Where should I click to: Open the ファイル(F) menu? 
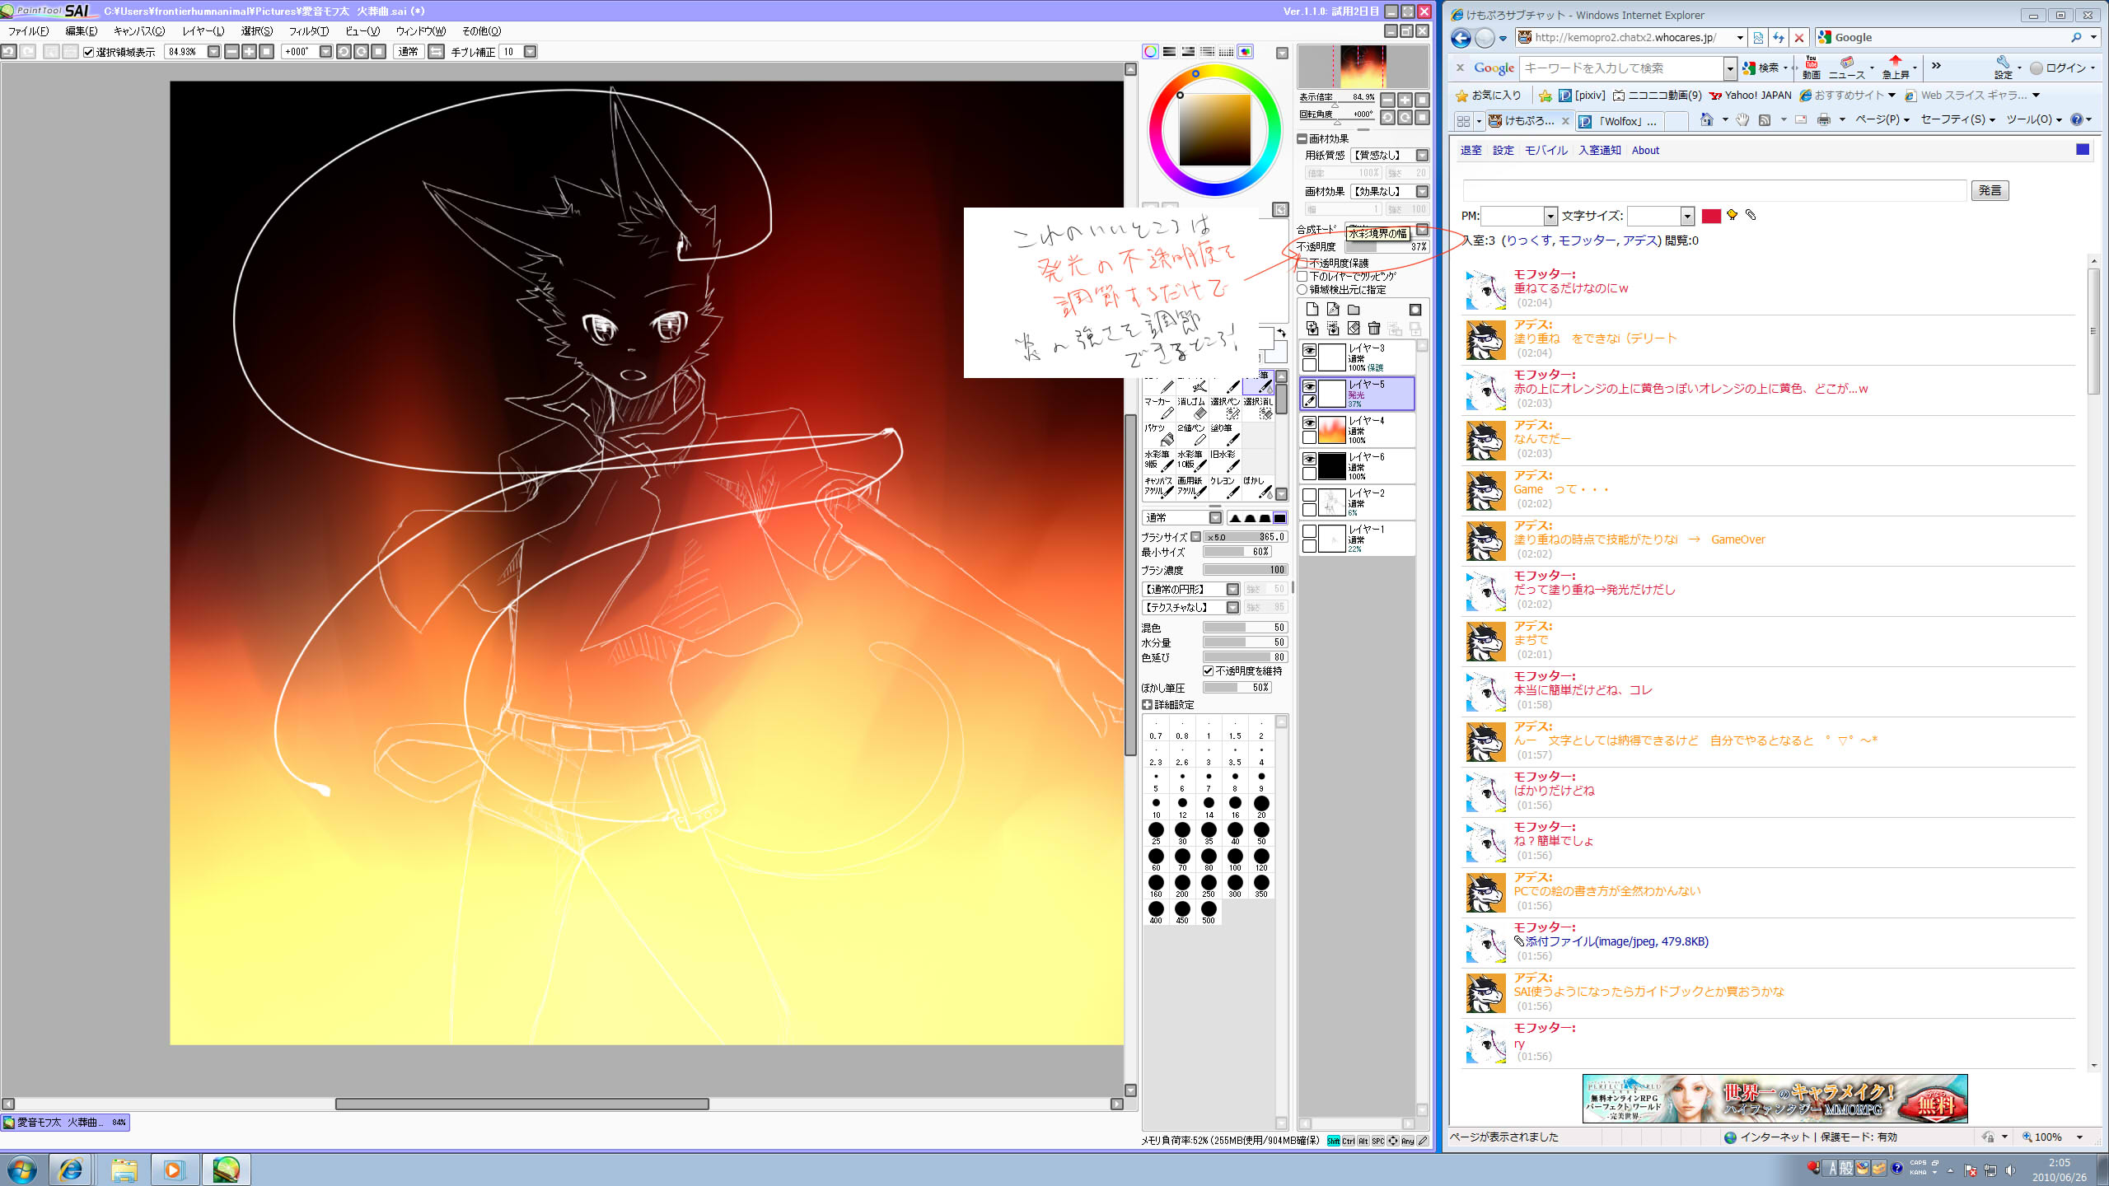pos(28,30)
